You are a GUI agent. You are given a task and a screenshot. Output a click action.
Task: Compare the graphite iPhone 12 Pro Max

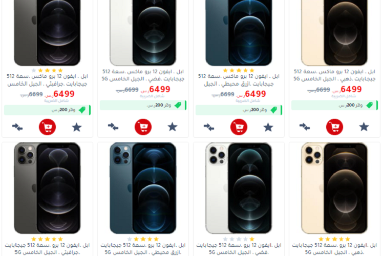(x=17, y=127)
